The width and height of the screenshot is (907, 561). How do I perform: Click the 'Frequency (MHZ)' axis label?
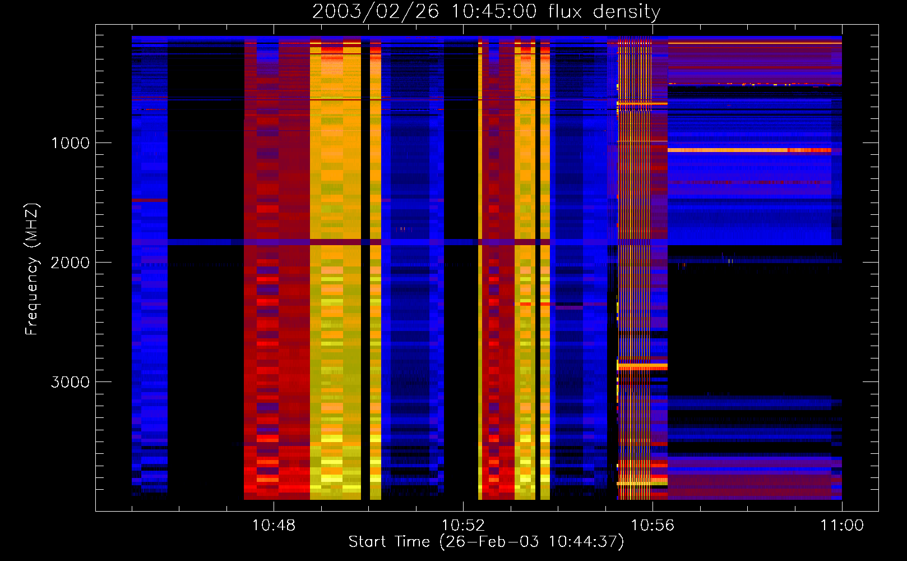(32, 269)
